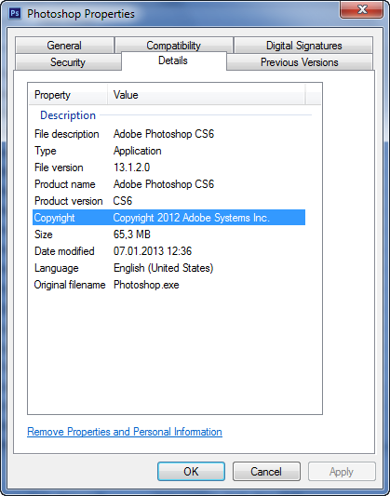Select the Details tab
Viewport: 390px width, 496px height.
pyautogui.click(x=173, y=60)
